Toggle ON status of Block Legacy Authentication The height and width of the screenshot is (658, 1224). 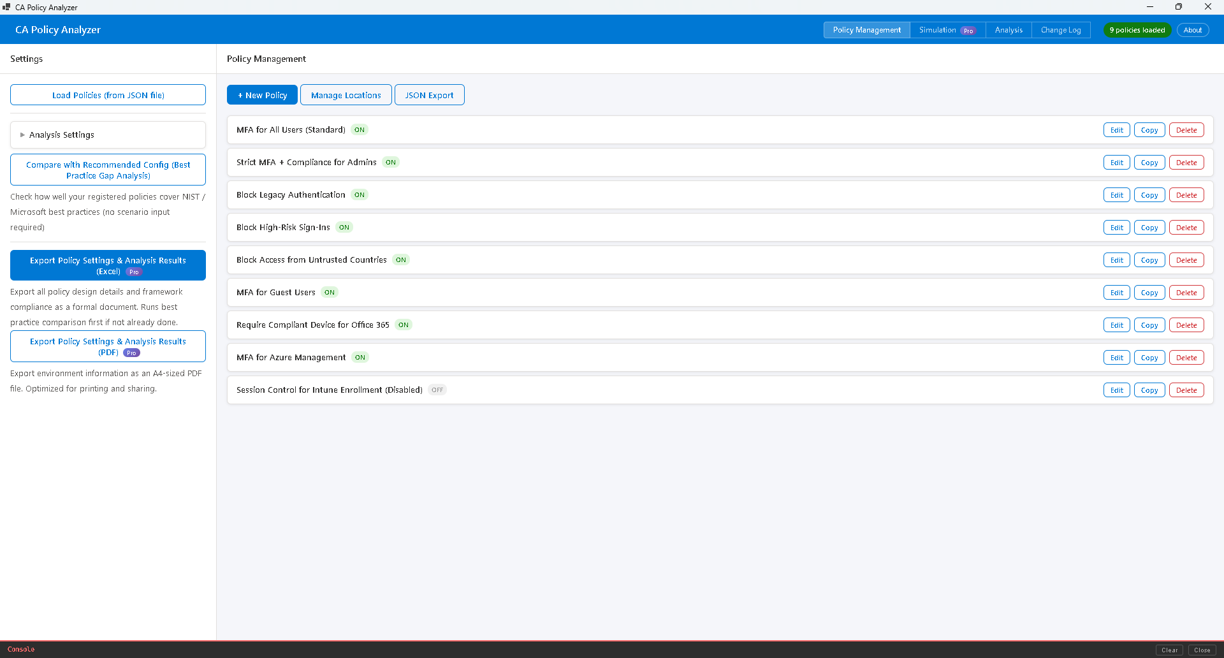(x=360, y=194)
